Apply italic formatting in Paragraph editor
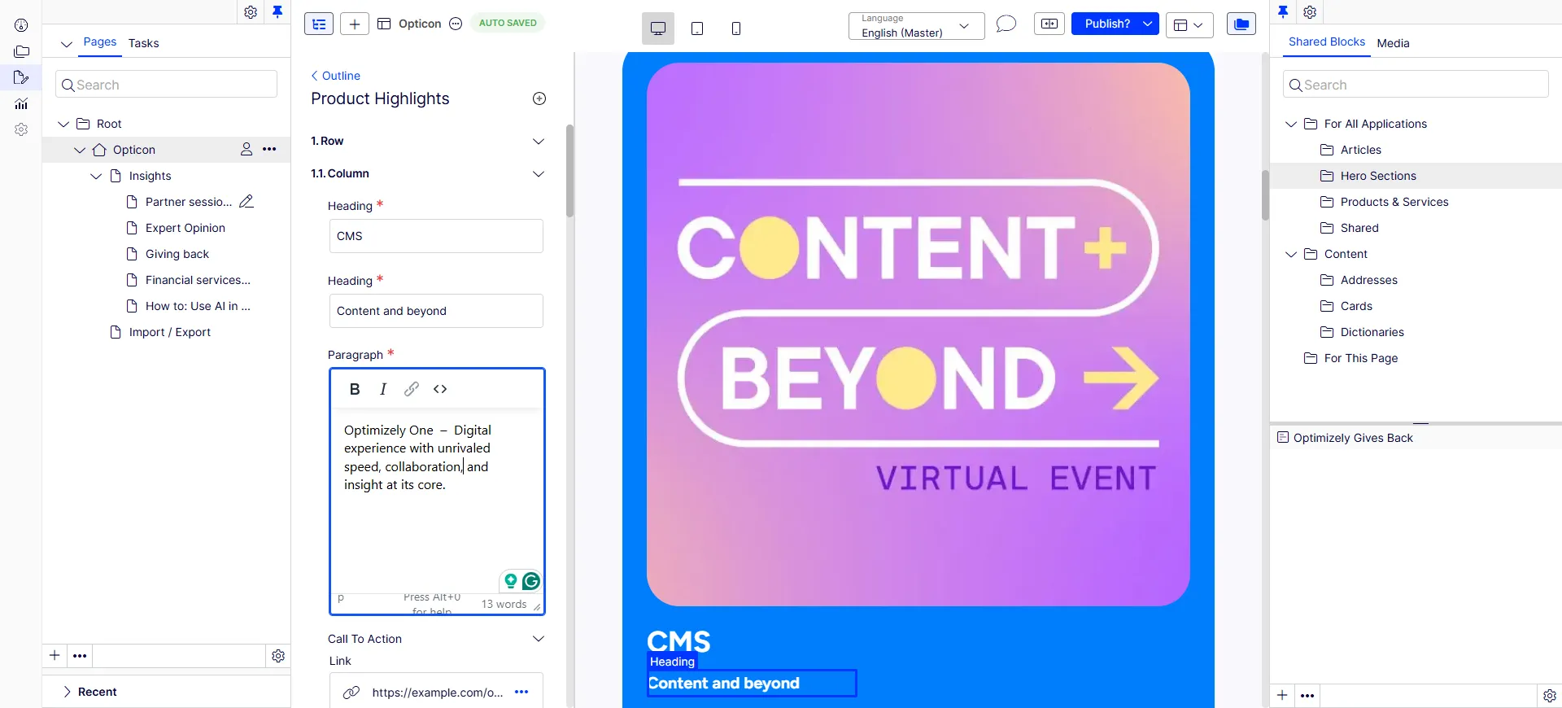The image size is (1562, 708). coord(383,389)
